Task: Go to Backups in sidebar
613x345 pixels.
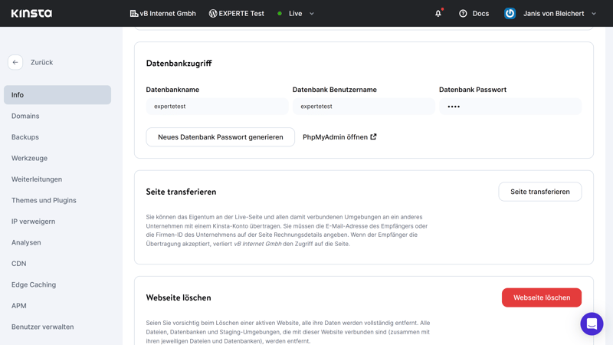Action: tap(25, 137)
